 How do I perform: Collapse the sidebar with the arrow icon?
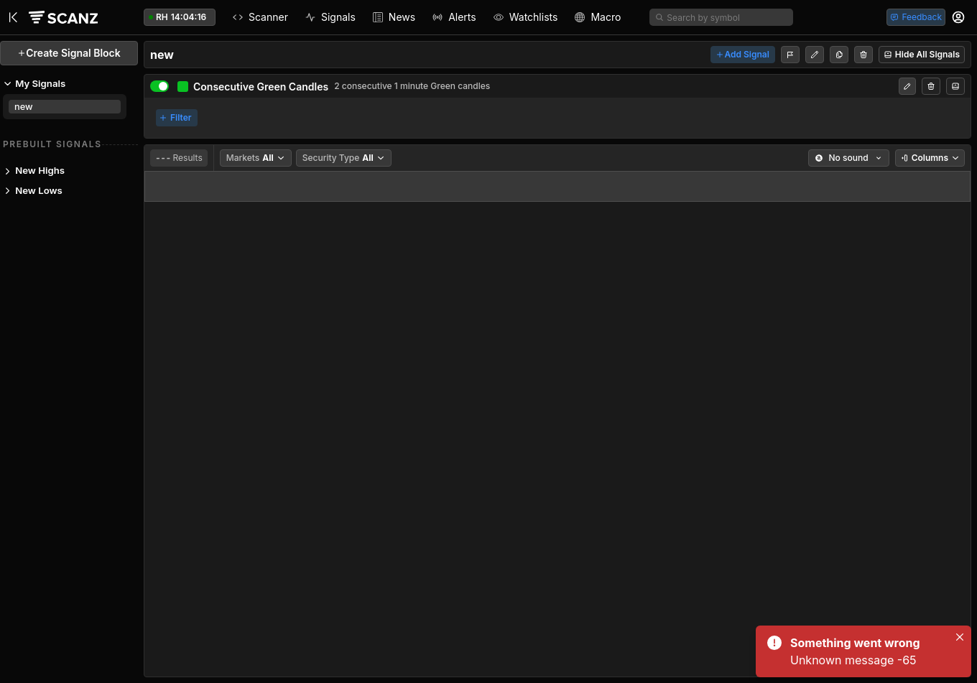(13, 17)
